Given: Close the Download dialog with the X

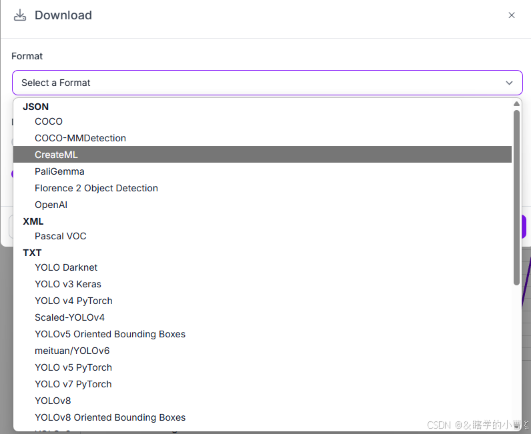Looking at the screenshot, I should (512, 15).
